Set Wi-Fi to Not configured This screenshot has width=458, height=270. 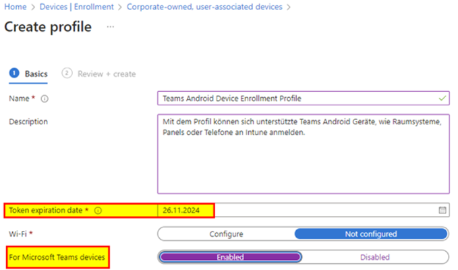[x=371, y=234]
